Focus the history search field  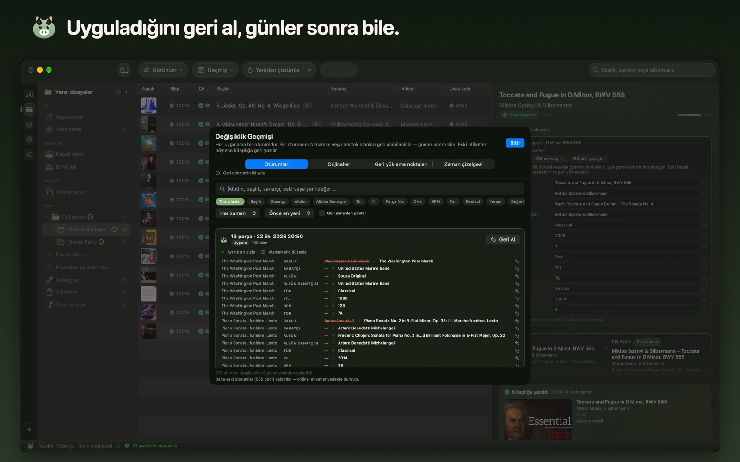coord(370,189)
